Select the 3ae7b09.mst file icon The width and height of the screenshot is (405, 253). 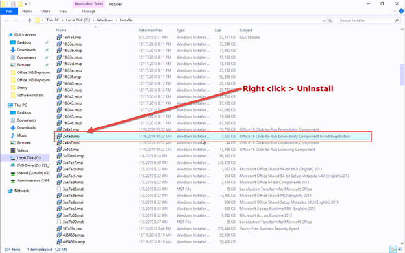(59, 222)
